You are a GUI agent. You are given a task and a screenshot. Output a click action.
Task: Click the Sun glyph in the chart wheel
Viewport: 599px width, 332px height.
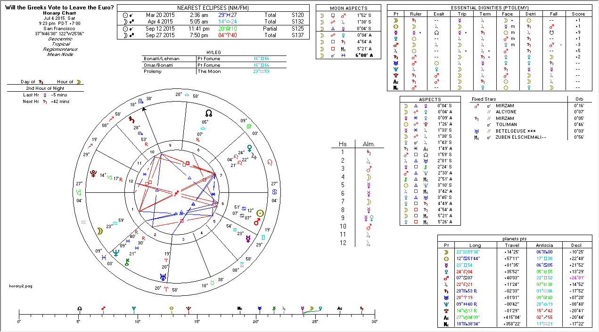[x=259, y=213]
